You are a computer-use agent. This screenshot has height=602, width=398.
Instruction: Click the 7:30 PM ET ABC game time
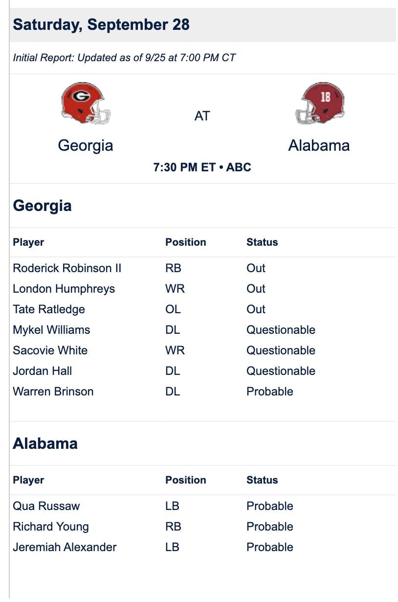click(202, 167)
